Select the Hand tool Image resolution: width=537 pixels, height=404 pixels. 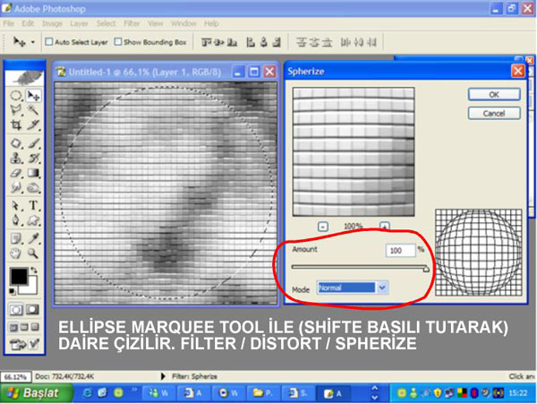[16, 254]
